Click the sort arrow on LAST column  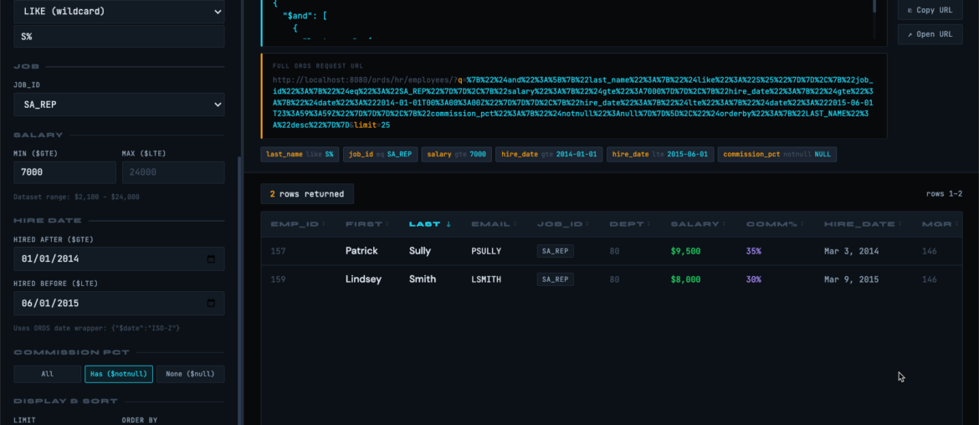(x=448, y=224)
